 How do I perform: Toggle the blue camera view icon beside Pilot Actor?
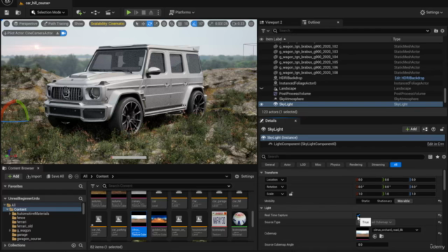pos(64,33)
